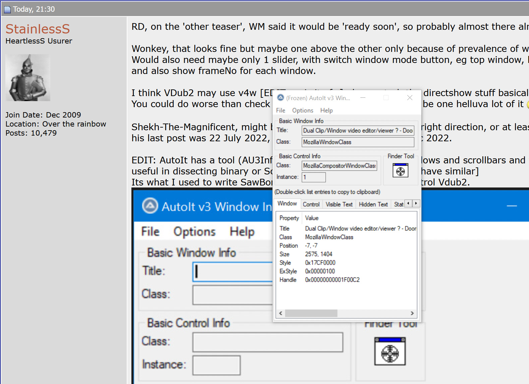Click Options in the enlarged AutoIt screenshot

click(194, 232)
